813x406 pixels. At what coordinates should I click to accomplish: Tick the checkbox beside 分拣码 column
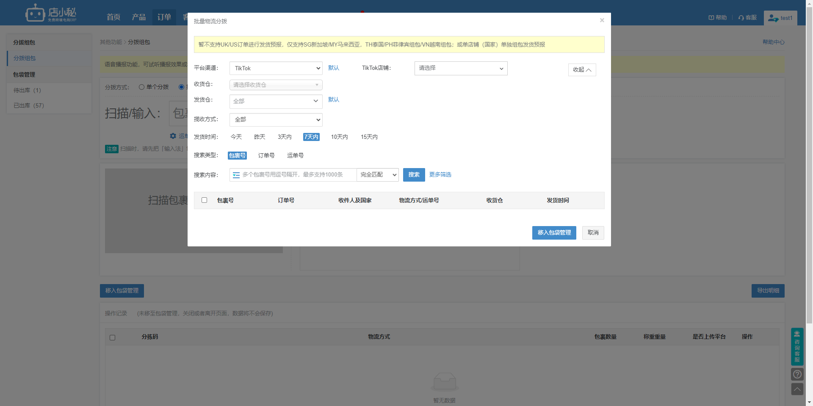click(x=112, y=337)
